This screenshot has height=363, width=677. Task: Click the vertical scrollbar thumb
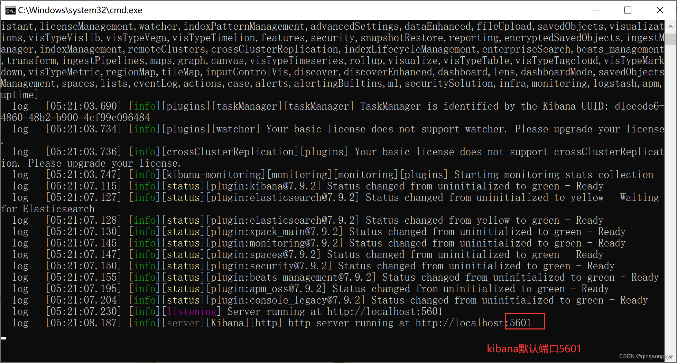tap(670, 39)
